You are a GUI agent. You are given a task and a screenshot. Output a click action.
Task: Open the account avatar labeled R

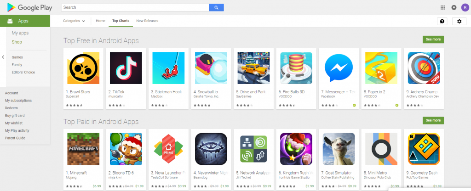465,7
